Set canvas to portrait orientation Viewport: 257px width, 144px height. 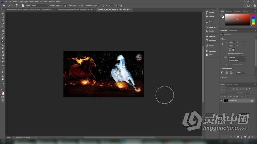tap(230, 50)
